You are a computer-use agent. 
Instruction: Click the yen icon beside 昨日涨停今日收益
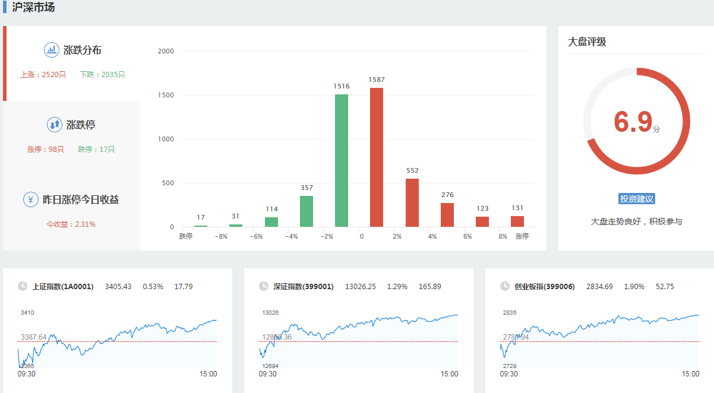click(31, 199)
